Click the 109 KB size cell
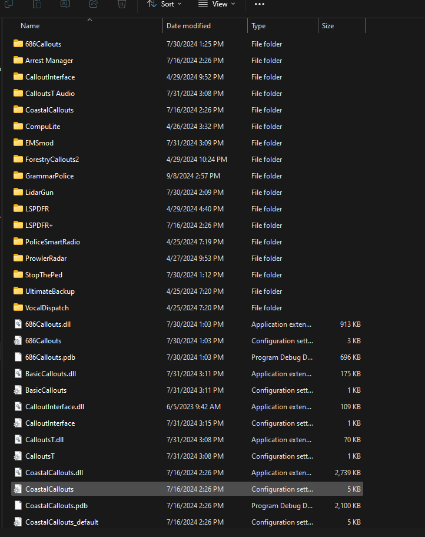 pyautogui.click(x=350, y=407)
